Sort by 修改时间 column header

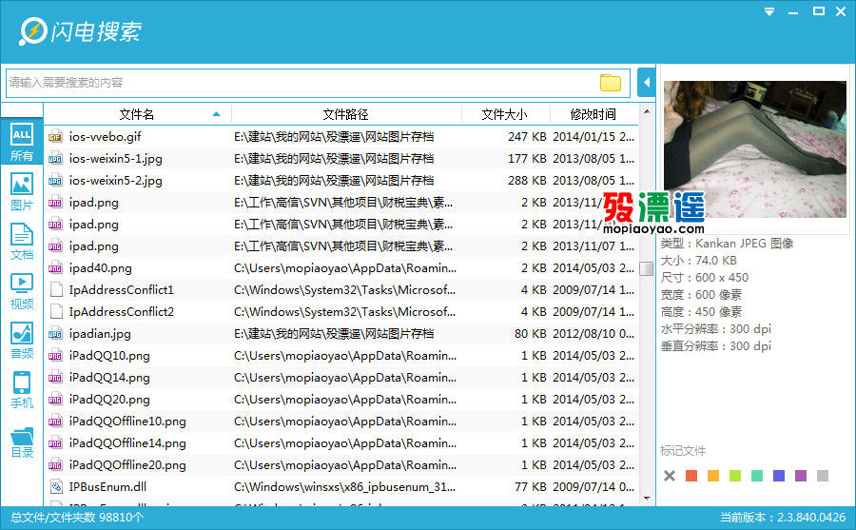[x=593, y=114]
